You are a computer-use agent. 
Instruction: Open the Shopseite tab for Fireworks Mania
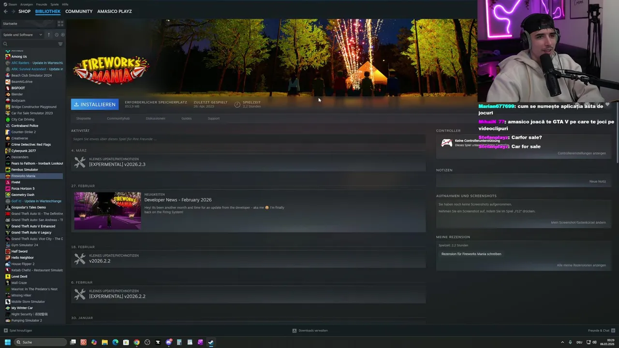point(83,118)
